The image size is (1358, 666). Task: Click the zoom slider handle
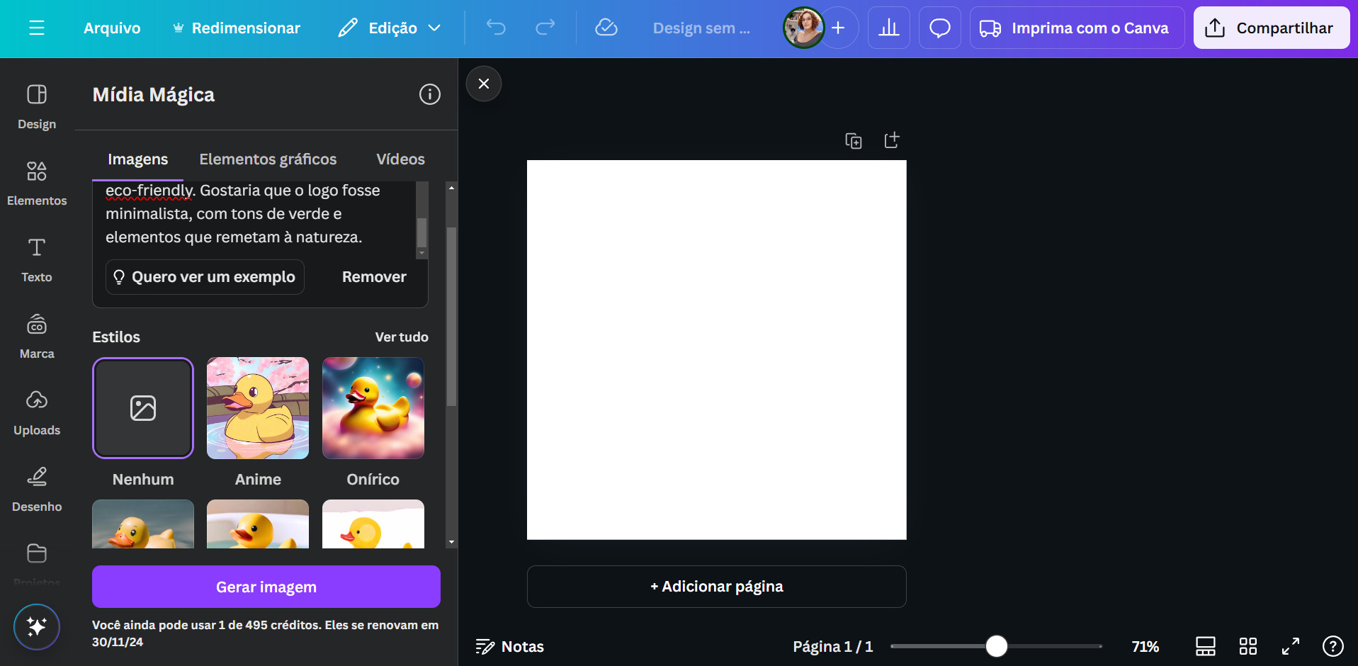click(996, 646)
